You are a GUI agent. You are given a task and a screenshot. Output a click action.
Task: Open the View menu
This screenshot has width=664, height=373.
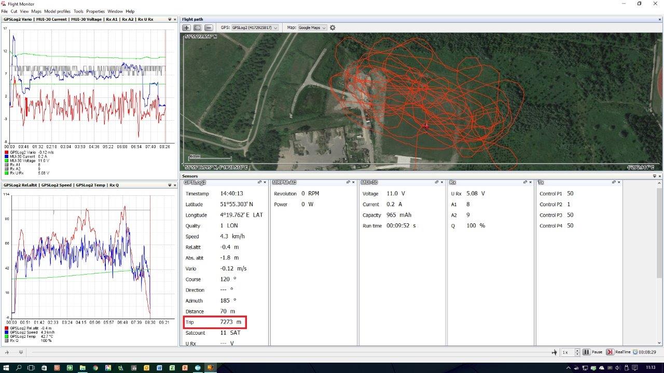click(x=24, y=11)
